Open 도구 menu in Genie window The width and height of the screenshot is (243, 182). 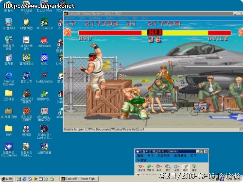pos(193,156)
